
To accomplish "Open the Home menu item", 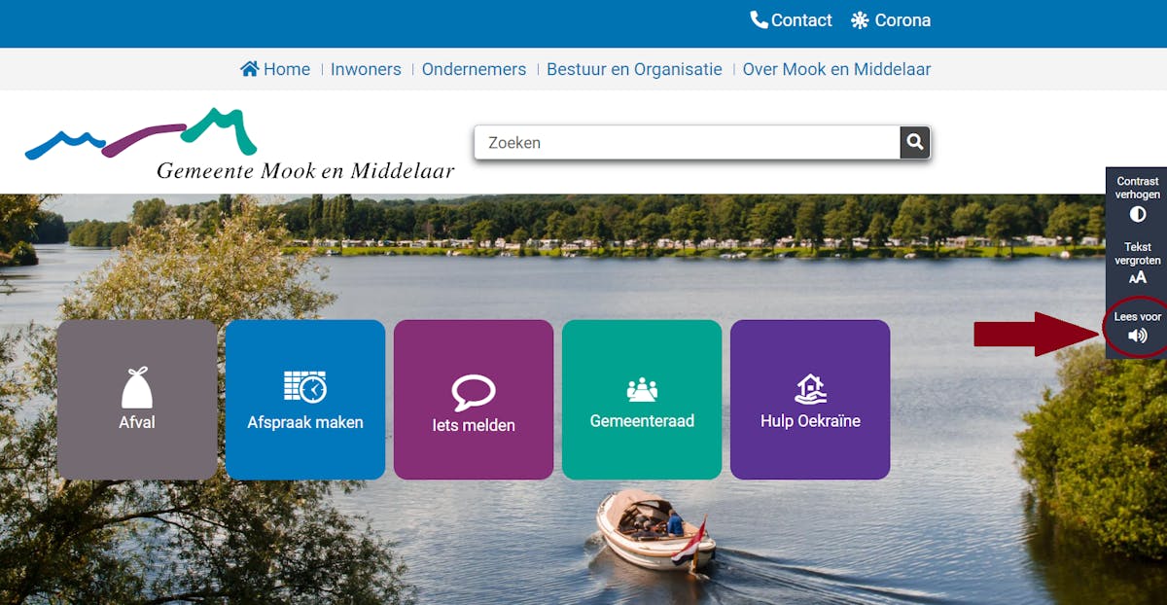I will coord(275,69).
